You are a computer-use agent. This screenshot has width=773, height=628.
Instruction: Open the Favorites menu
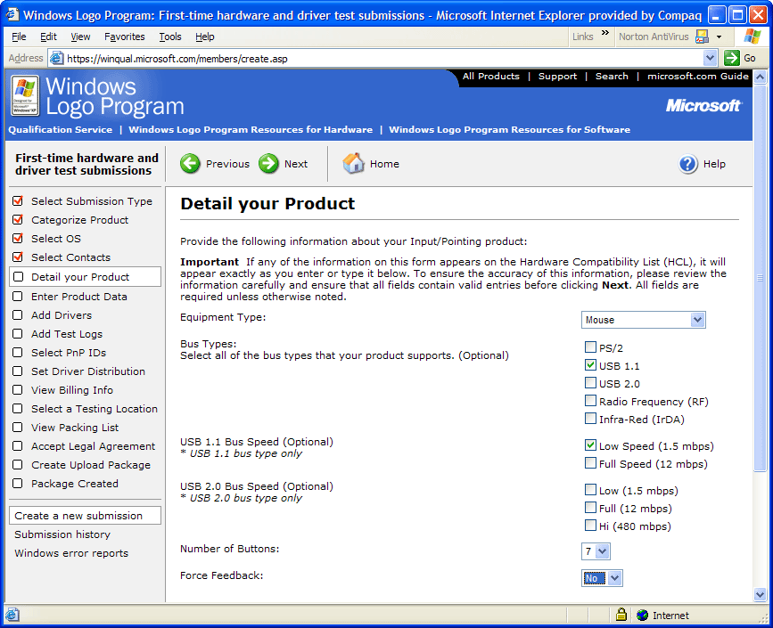tap(124, 37)
